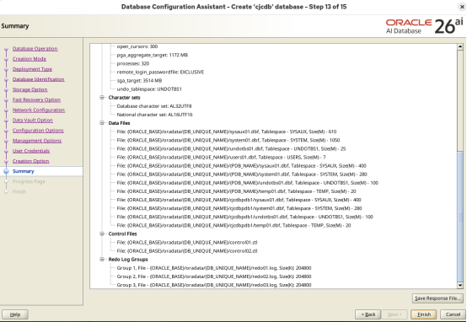
Task: Select cjcdbpdb1/undotbs01.dbf data file row
Action: coord(245,217)
